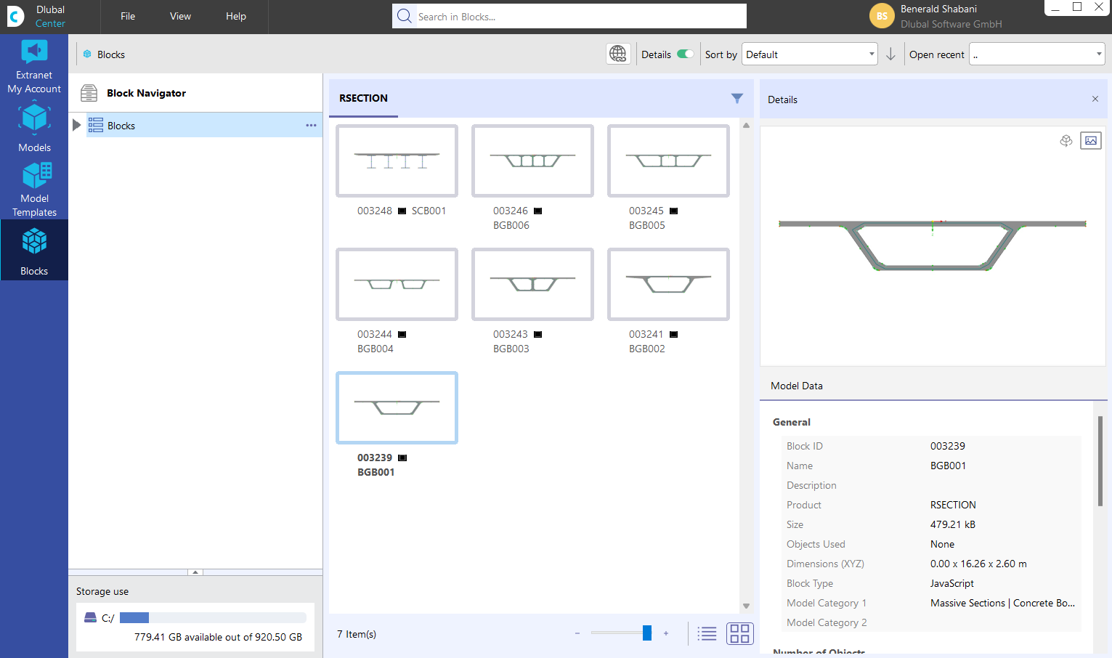
Task: Click black marker icon next to 003248
Action: [x=402, y=211]
